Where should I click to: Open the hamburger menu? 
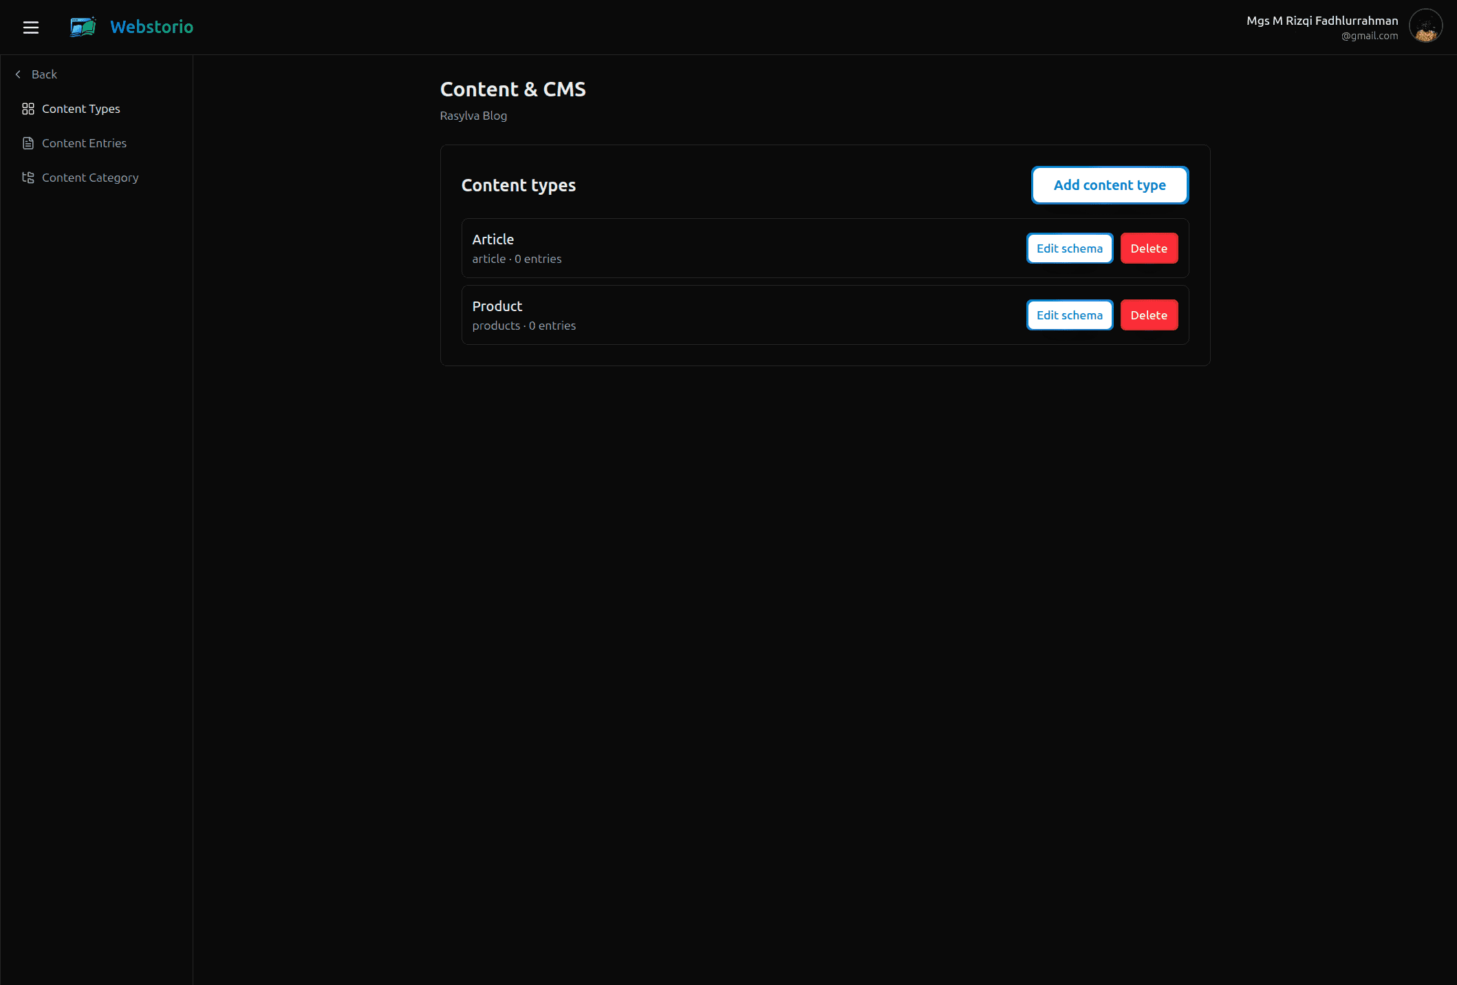(30, 28)
